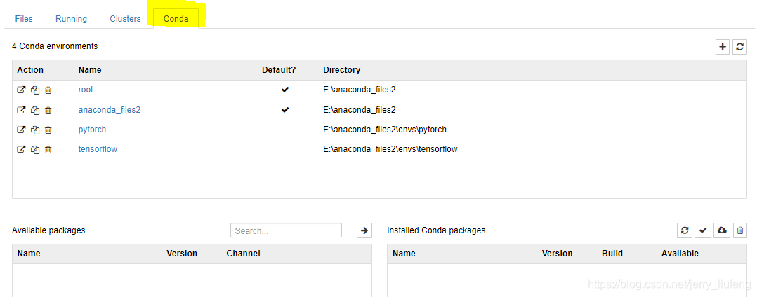Viewport: 757px width, 297px height.
Task: Select the root environment link
Action: 86,90
